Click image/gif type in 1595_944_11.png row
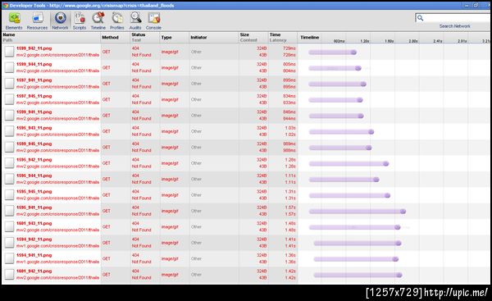Image resolution: width=492 pixels, height=301 pixels. pyautogui.click(x=170, y=179)
